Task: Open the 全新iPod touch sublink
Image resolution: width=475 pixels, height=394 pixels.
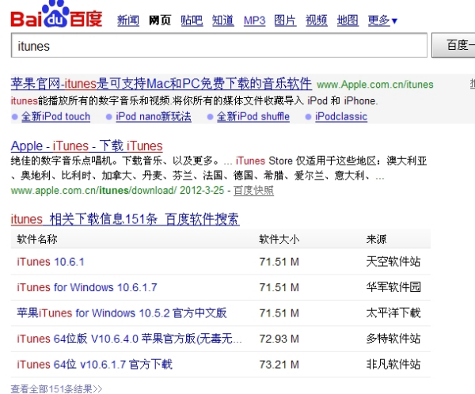Action: 55,116
